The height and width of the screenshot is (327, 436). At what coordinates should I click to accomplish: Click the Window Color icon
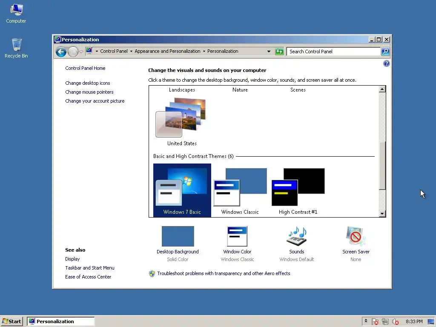click(x=237, y=236)
